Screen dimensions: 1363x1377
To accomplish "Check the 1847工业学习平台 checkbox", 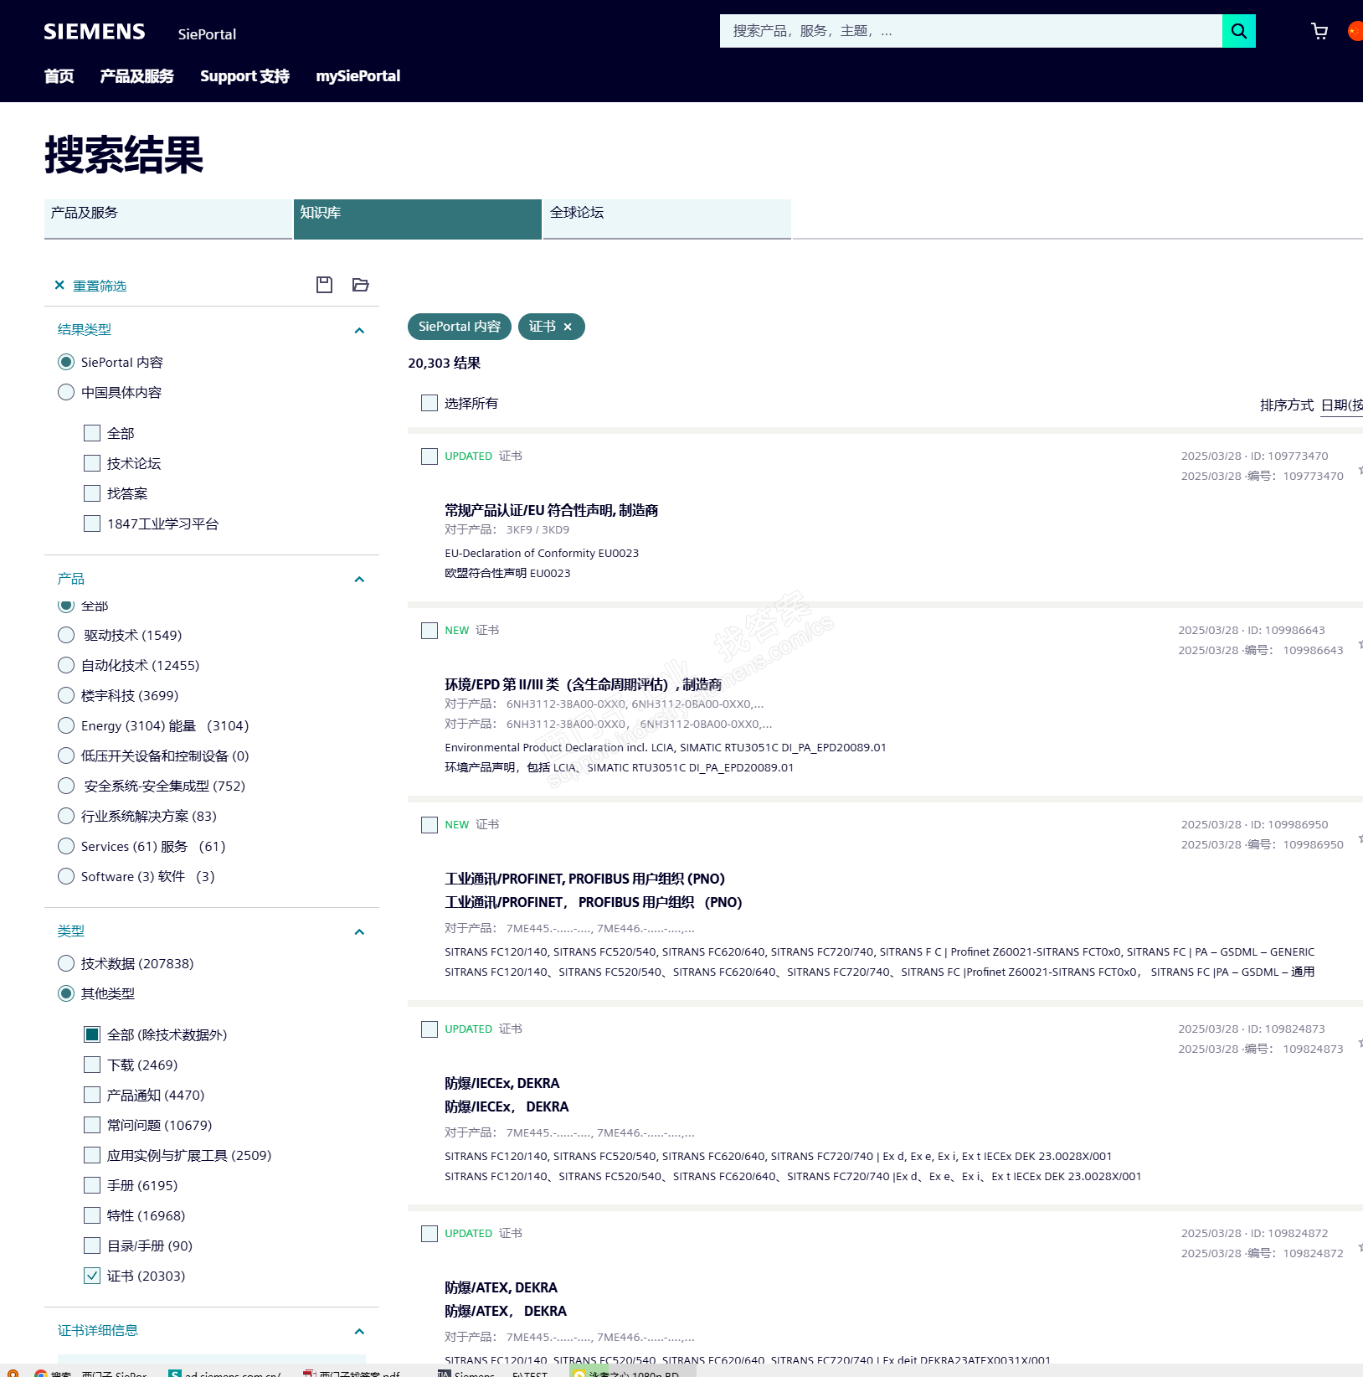I will point(92,523).
